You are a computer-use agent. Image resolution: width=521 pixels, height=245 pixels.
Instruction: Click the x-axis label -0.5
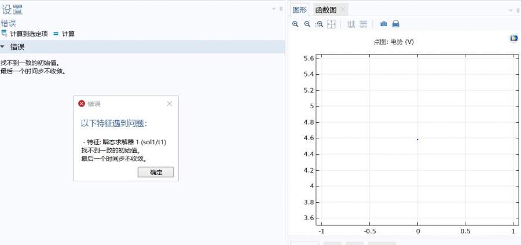pos(369,231)
